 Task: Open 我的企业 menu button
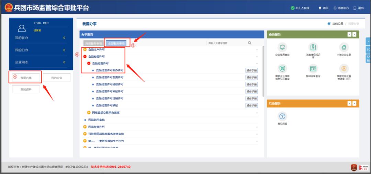[57, 78]
